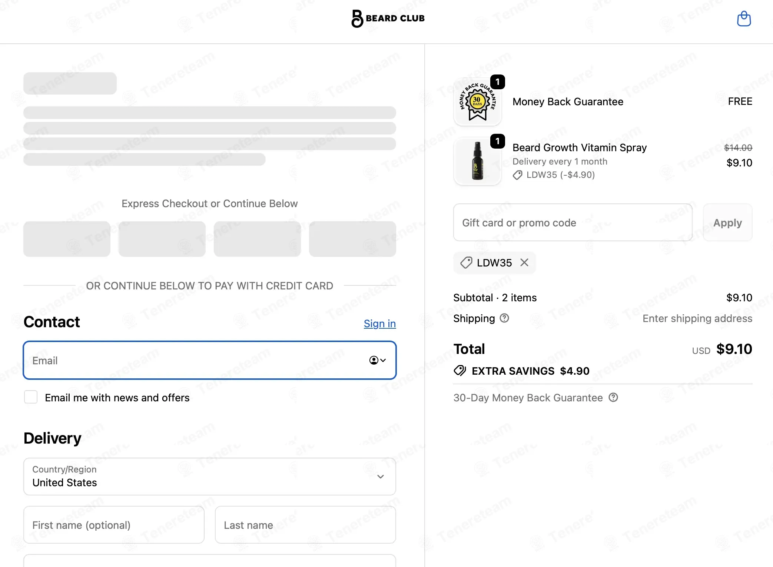Click the Beard Growth Vitamin Spray thumbnail

click(x=477, y=161)
